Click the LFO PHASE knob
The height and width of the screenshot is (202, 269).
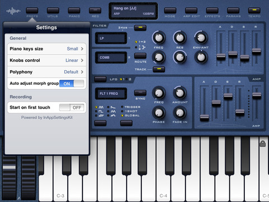[x=159, y=113]
